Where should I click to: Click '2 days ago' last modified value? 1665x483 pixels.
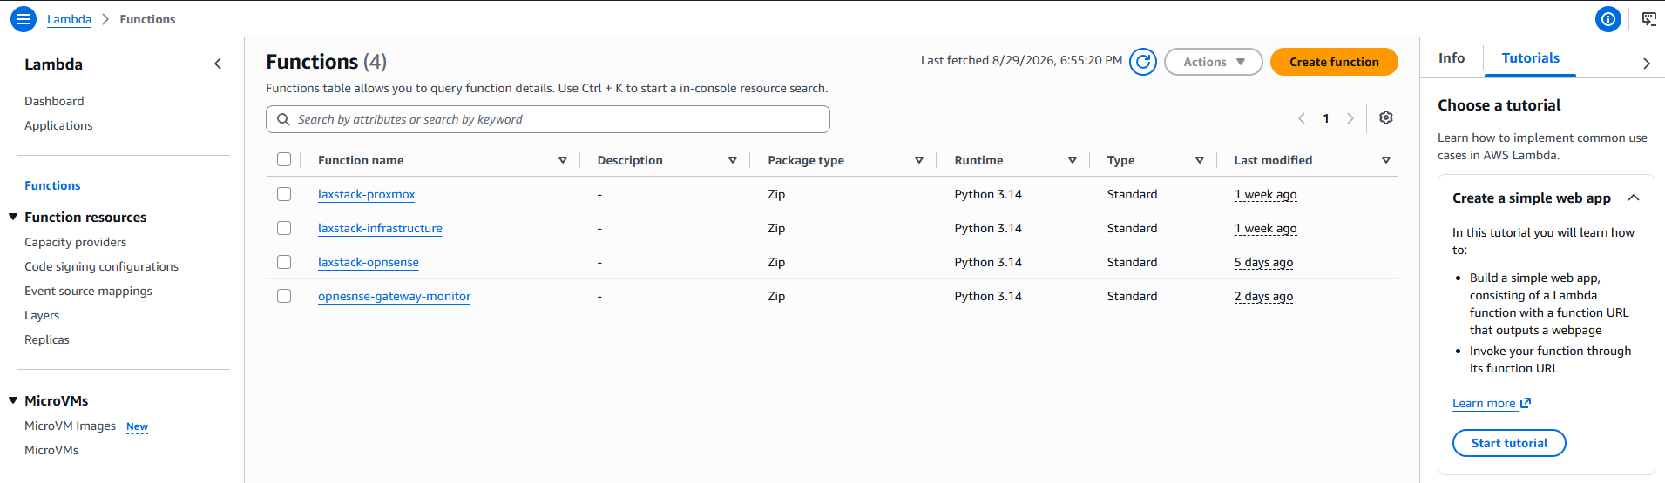[1263, 296]
